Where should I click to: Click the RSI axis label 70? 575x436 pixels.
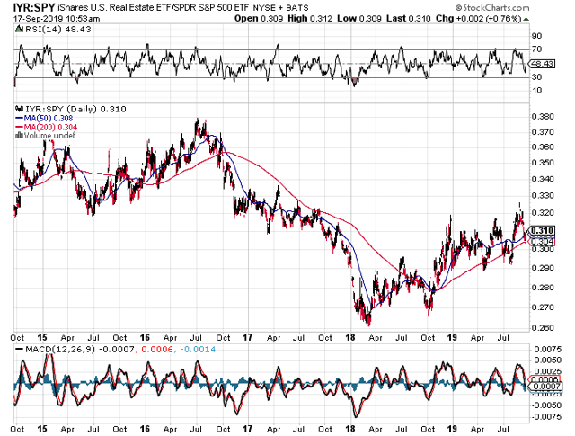536,49
